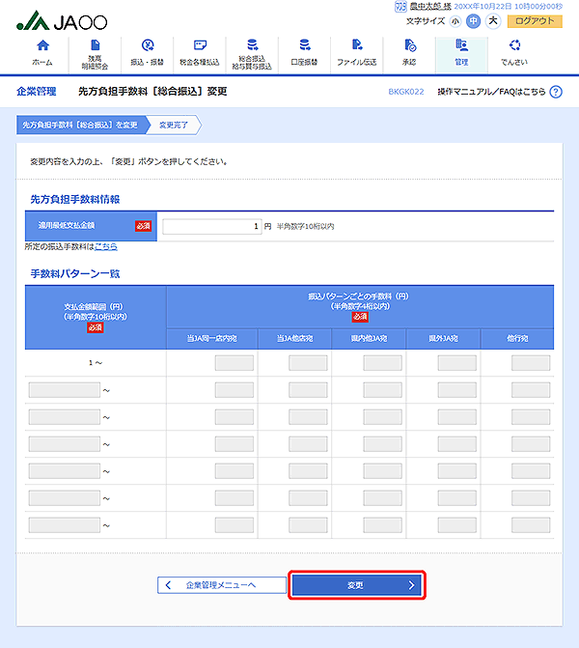This screenshot has width=579, height=648.
Task: Set text size to 小
Action: (455, 21)
